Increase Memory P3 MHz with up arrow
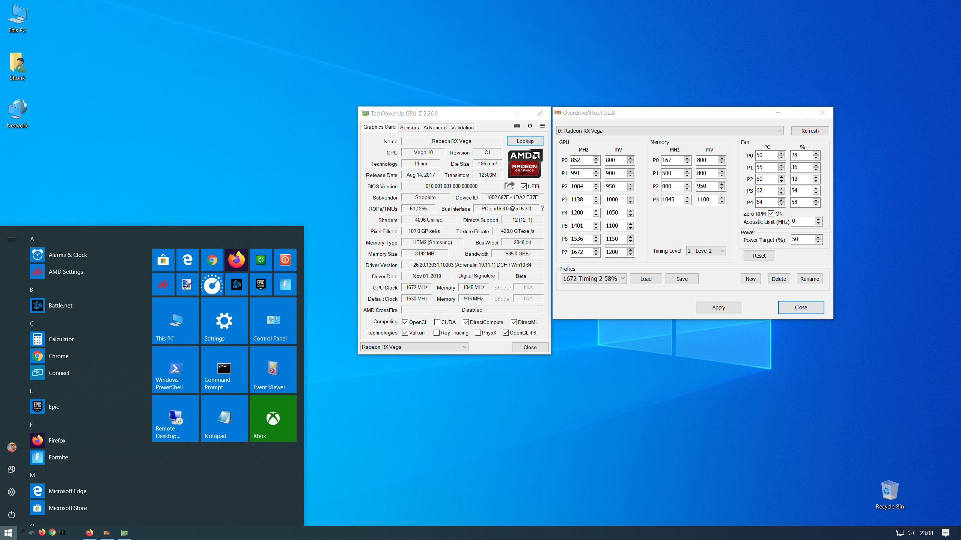The width and height of the screenshot is (961, 540). point(687,198)
